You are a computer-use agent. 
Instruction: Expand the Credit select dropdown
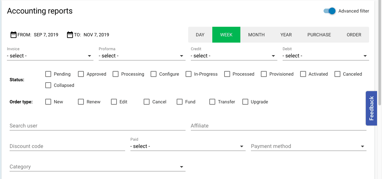point(233,56)
